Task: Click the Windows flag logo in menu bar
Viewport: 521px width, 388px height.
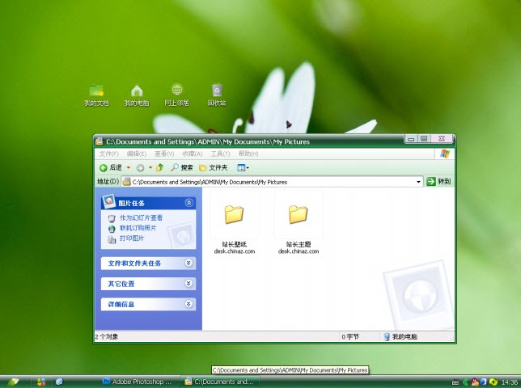Action: point(445,154)
